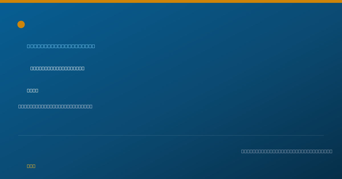Select the light blue heading text line
Viewport: 342px width, 179px height.
61,46
